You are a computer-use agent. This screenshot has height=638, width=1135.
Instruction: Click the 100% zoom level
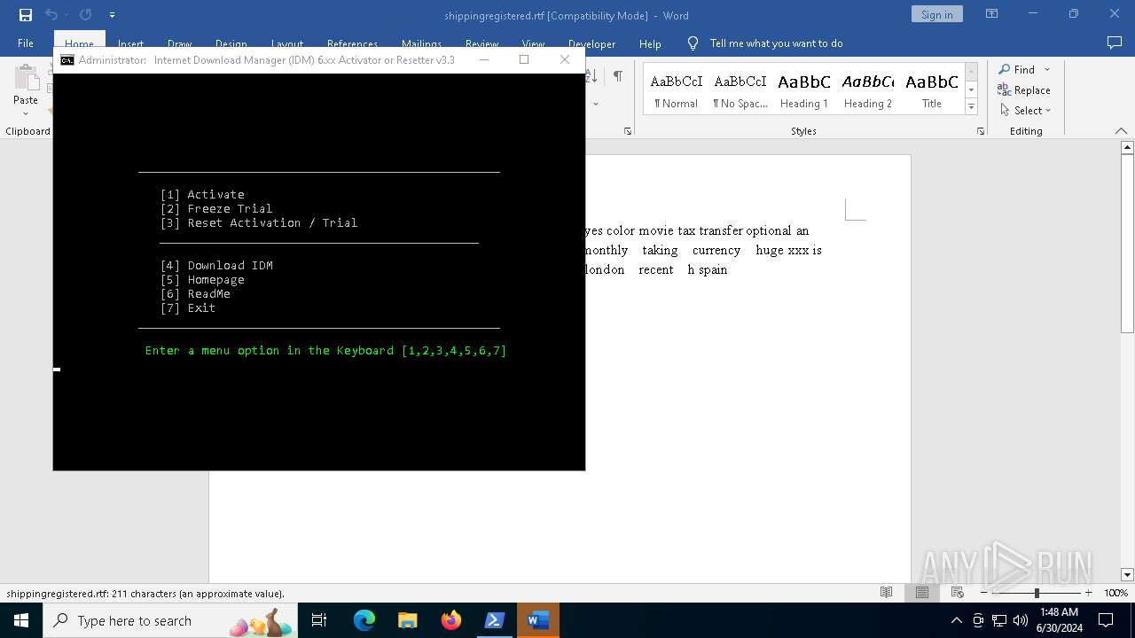point(1115,593)
